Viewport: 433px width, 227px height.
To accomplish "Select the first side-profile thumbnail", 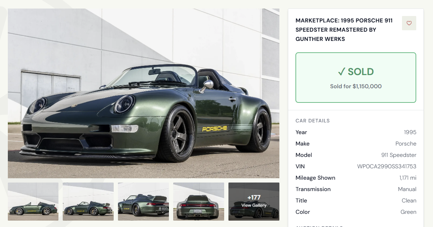I will point(33,201).
